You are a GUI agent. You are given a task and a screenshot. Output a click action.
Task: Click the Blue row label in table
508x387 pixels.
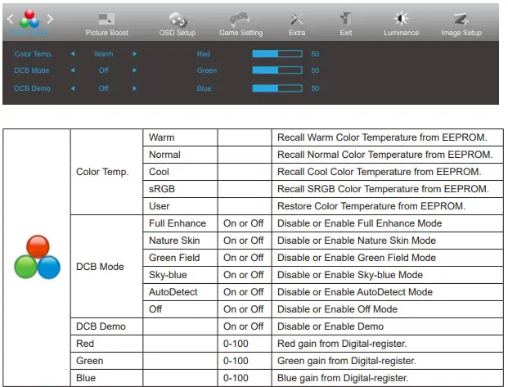(86, 378)
